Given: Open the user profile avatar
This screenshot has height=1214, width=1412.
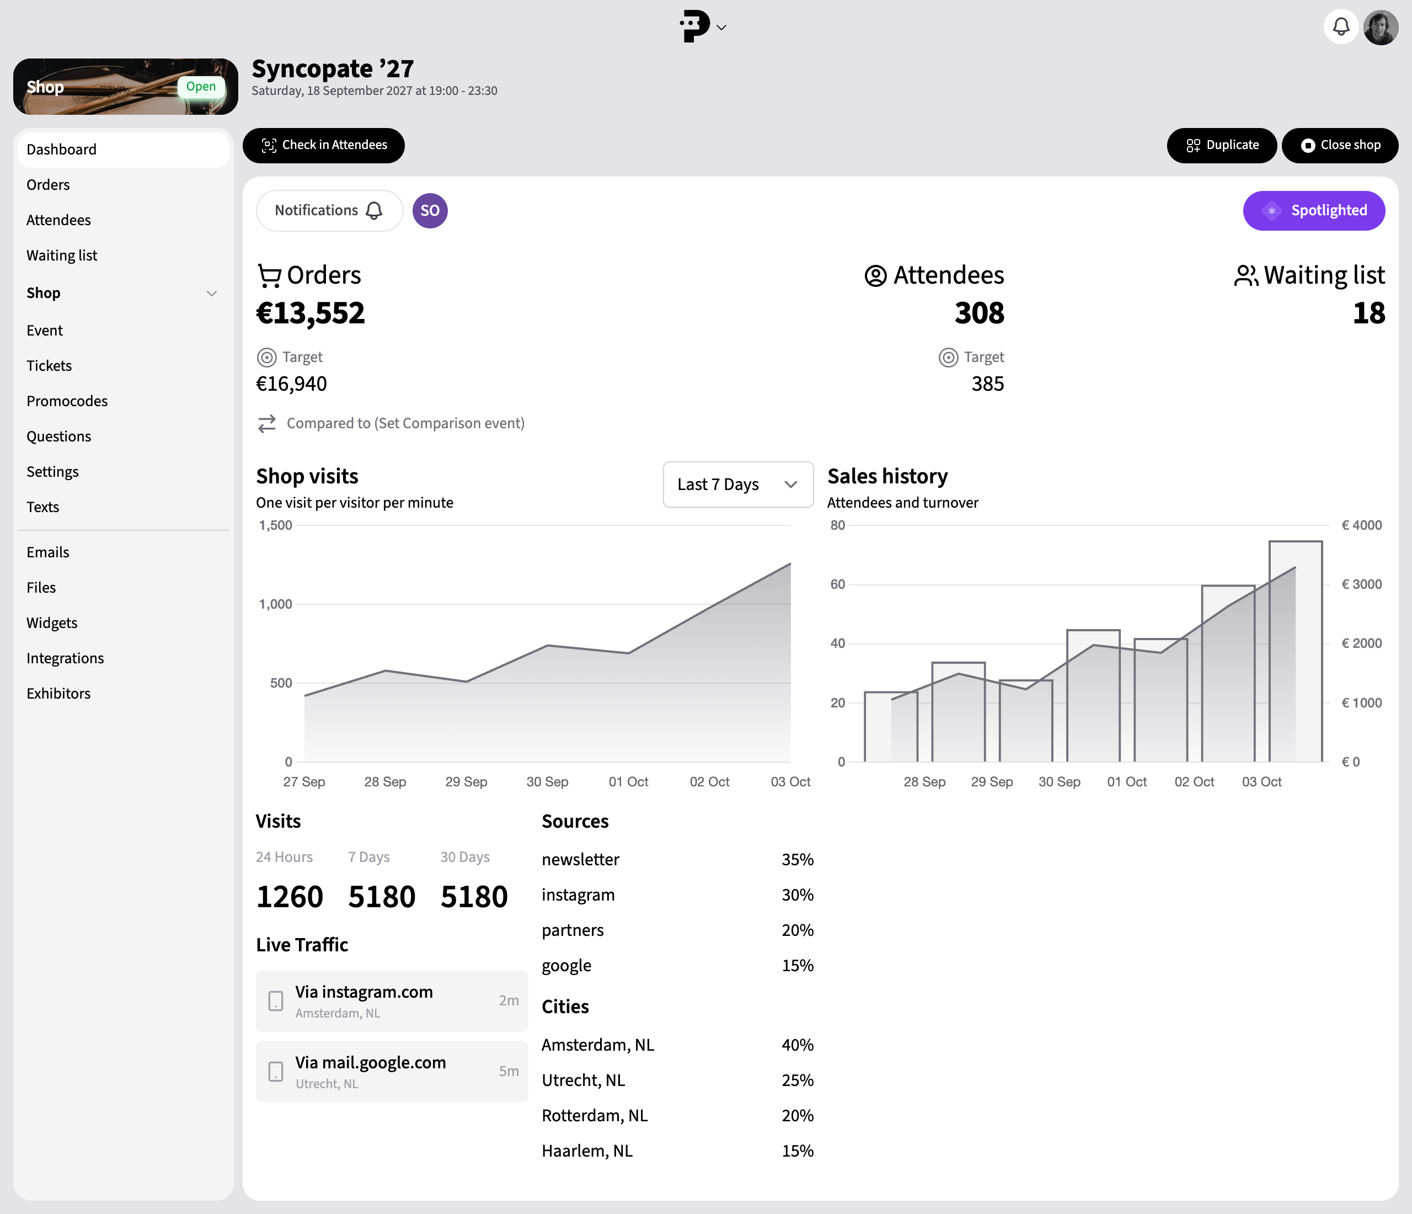Looking at the screenshot, I should pos(1381,27).
